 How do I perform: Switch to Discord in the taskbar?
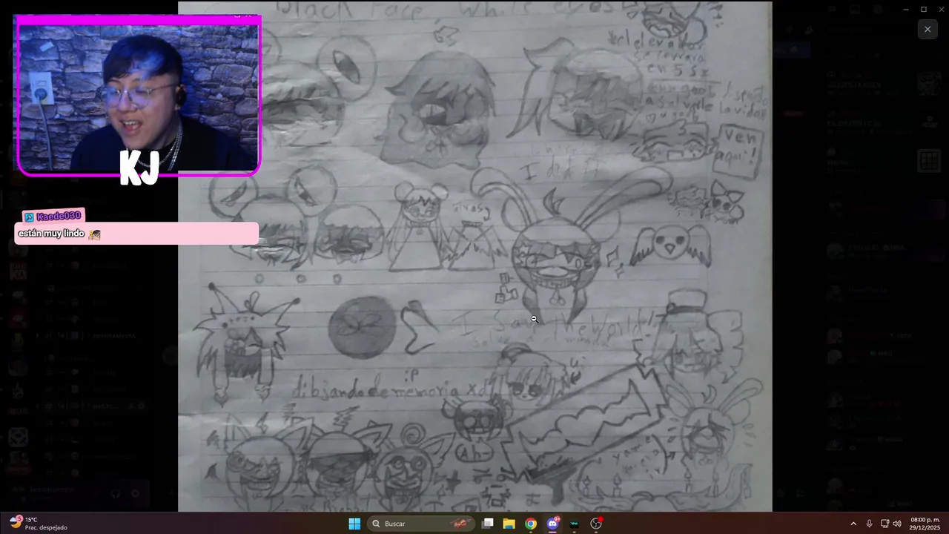(x=552, y=524)
